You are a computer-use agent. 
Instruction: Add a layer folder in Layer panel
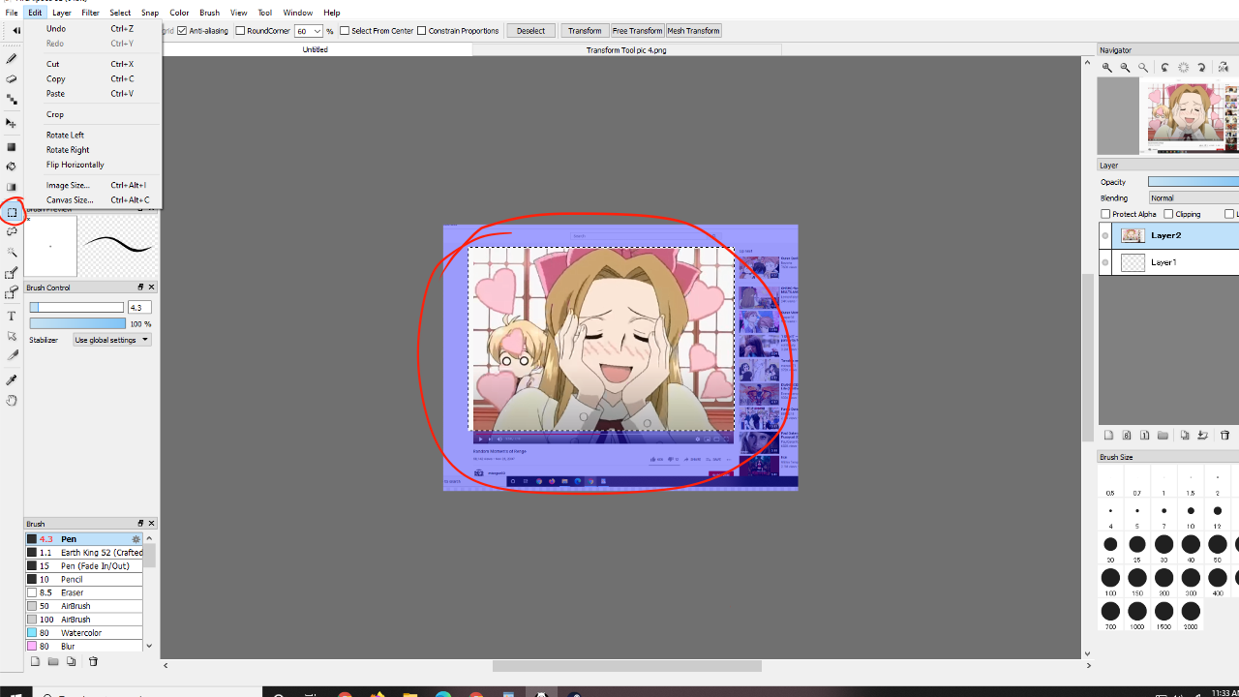point(1163,436)
